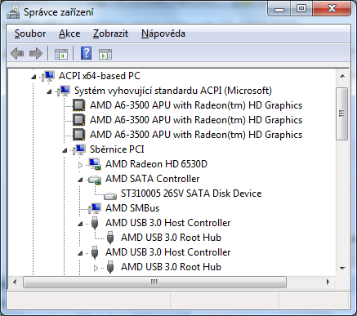The width and height of the screenshot is (357, 316).
Task: Click the AMD SMBus device icon
Action: pyautogui.click(x=95, y=208)
